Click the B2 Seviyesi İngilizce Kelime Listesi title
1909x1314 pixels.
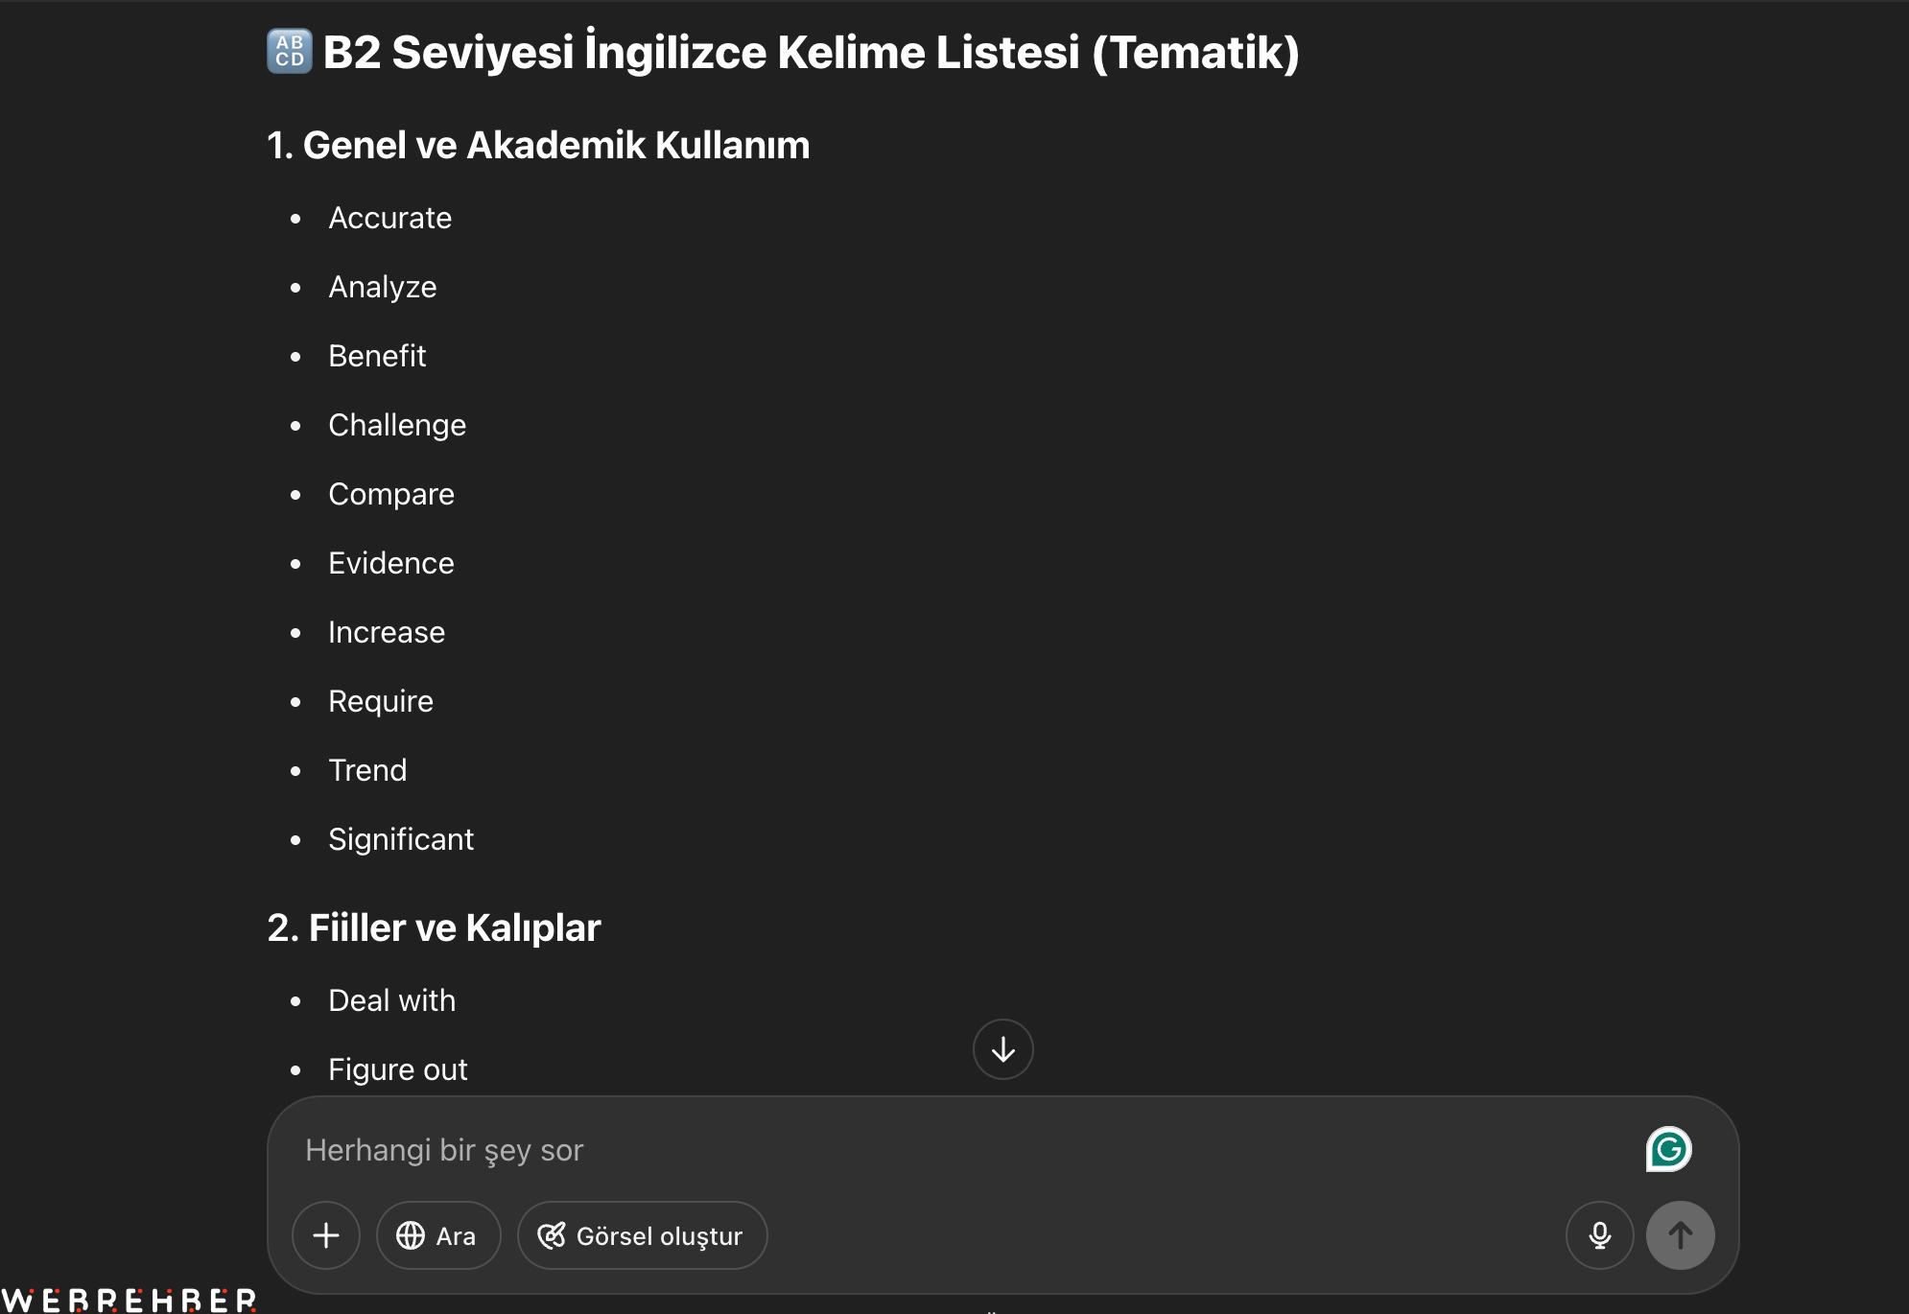point(811,52)
